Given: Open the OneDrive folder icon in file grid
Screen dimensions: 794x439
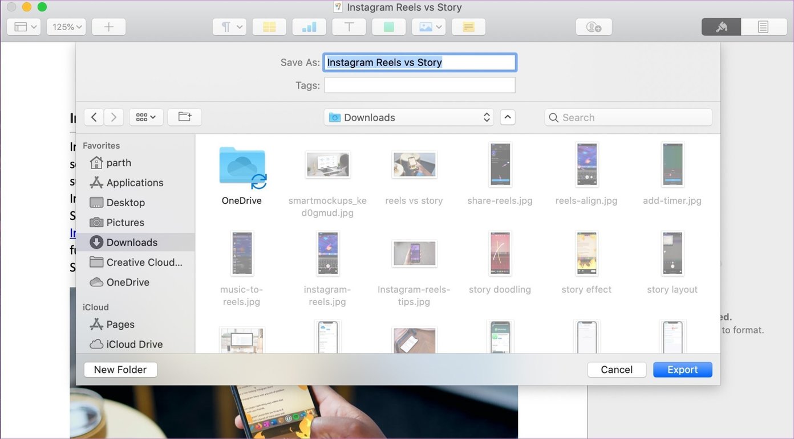Looking at the screenshot, I should 242,167.
